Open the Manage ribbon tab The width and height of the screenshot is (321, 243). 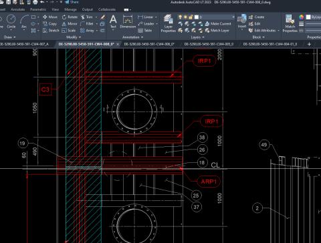click(70, 9)
